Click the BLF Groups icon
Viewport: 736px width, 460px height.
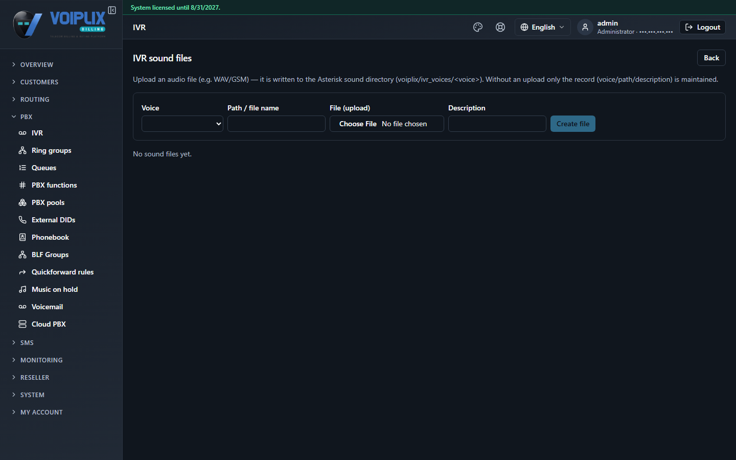click(x=22, y=255)
